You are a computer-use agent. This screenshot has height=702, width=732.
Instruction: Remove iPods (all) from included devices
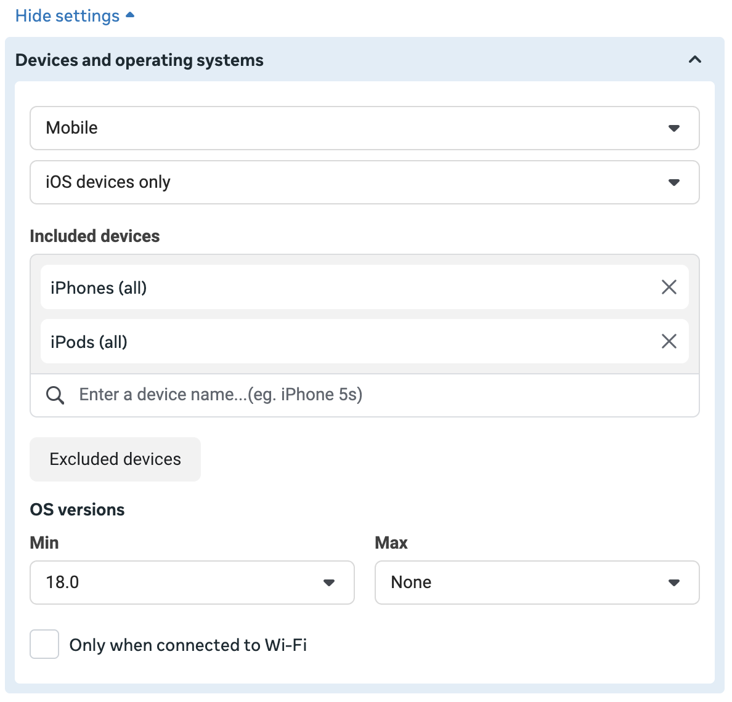tap(669, 341)
